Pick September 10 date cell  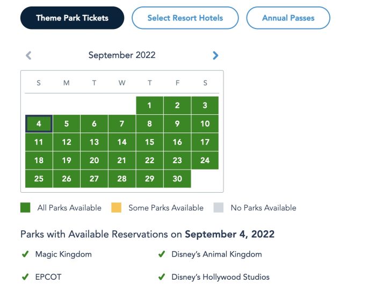point(205,124)
